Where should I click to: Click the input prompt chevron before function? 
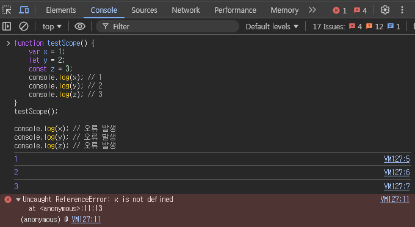[8, 43]
